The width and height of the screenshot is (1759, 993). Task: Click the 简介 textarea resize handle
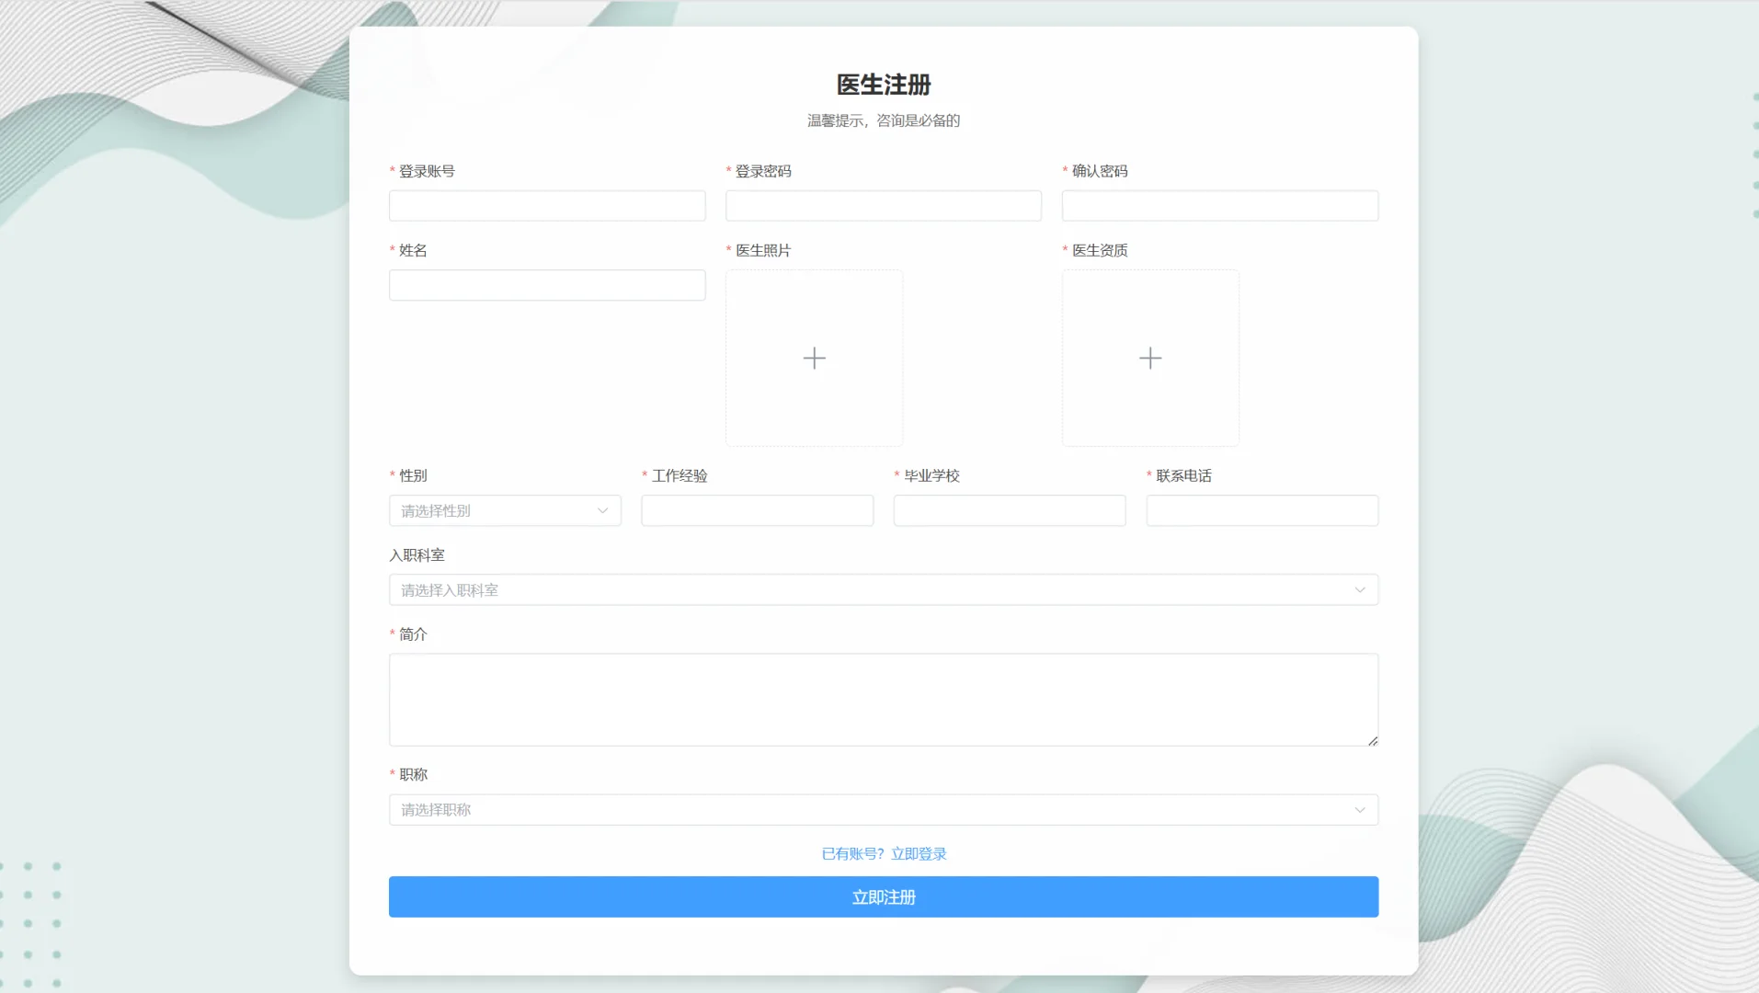pyautogui.click(x=1373, y=740)
